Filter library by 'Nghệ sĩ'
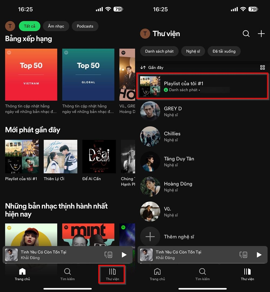 pos(193,51)
